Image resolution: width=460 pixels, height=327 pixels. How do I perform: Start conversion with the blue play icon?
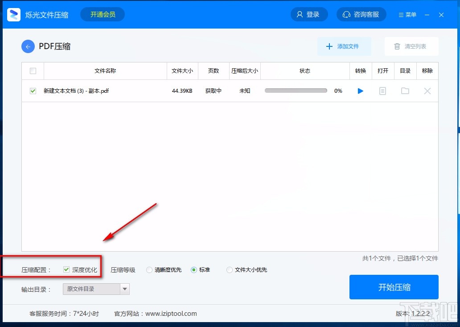click(x=361, y=91)
